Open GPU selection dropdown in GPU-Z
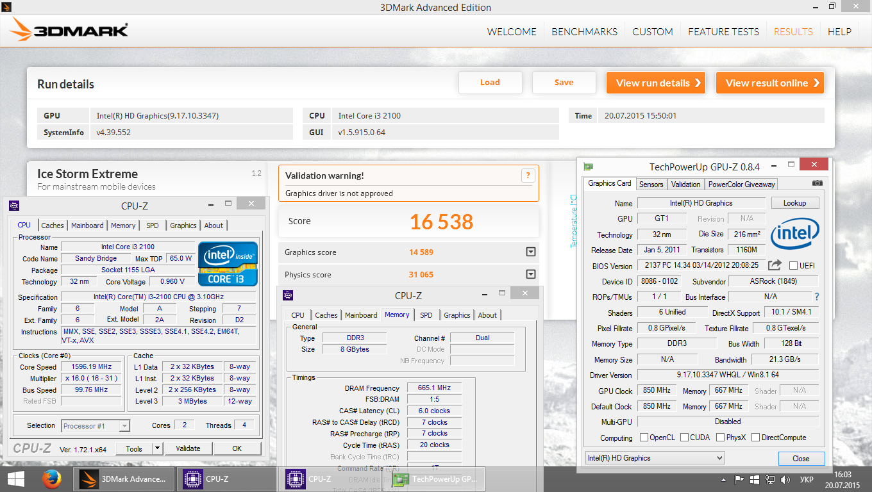Image resolution: width=872 pixels, height=492 pixels. pos(655,458)
